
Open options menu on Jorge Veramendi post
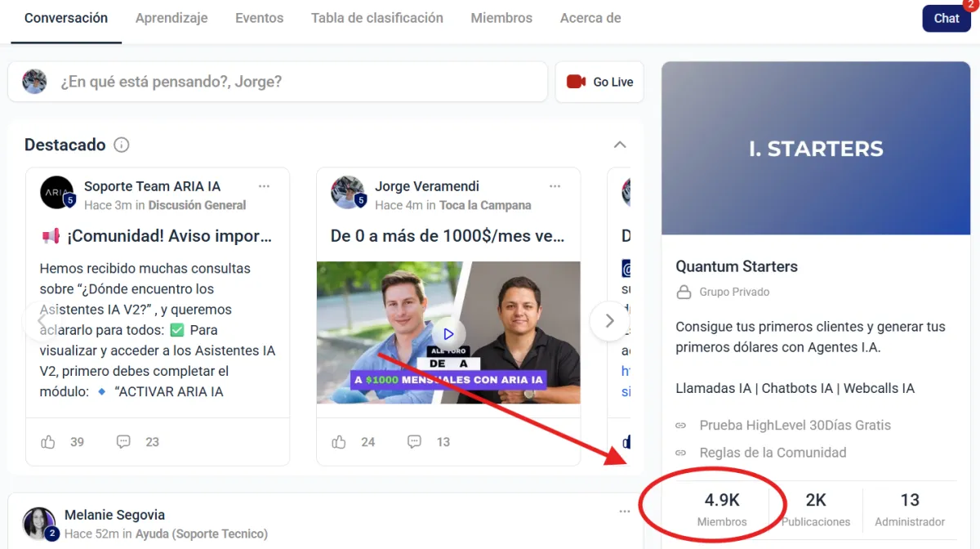(555, 186)
